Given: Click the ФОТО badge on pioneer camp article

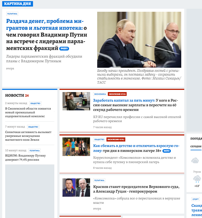Looking at the screenshot, I should (167, 151).
